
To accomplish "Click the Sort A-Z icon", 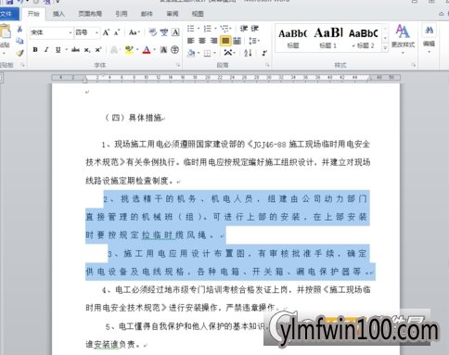I will pos(248,53).
